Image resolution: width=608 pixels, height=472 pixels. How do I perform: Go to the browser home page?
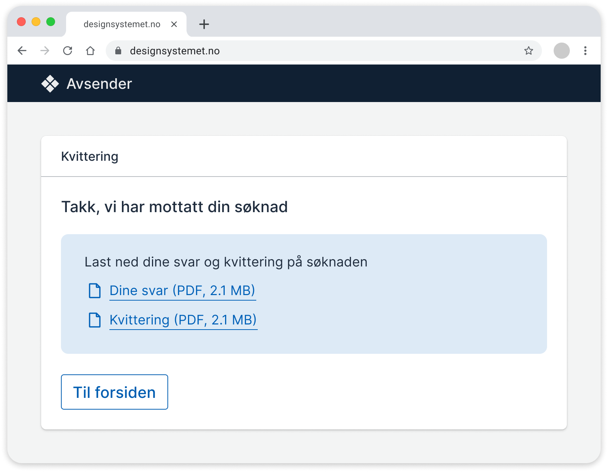pos(90,51)
